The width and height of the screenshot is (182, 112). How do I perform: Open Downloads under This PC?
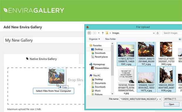point(98,87)
